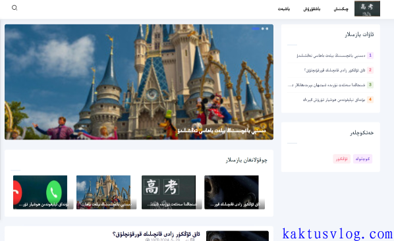This screenshot has height=241, width=394.
Task: Open the hot article with green badge 3
Action: click(x=326, y=85)
